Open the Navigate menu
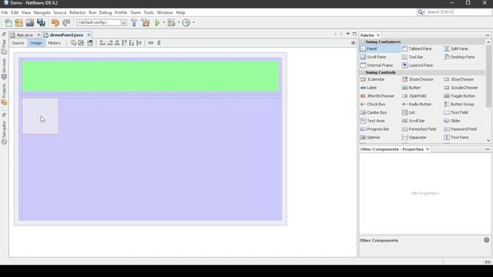Viewport: 493px width, 277px height. 42,12
